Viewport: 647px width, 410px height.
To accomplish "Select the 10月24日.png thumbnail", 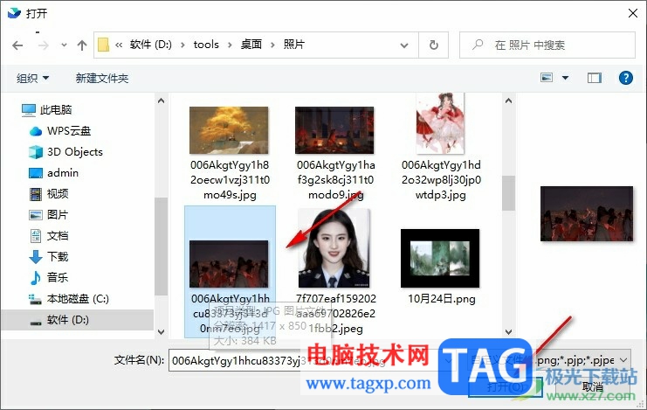I will tap(440, 258).
